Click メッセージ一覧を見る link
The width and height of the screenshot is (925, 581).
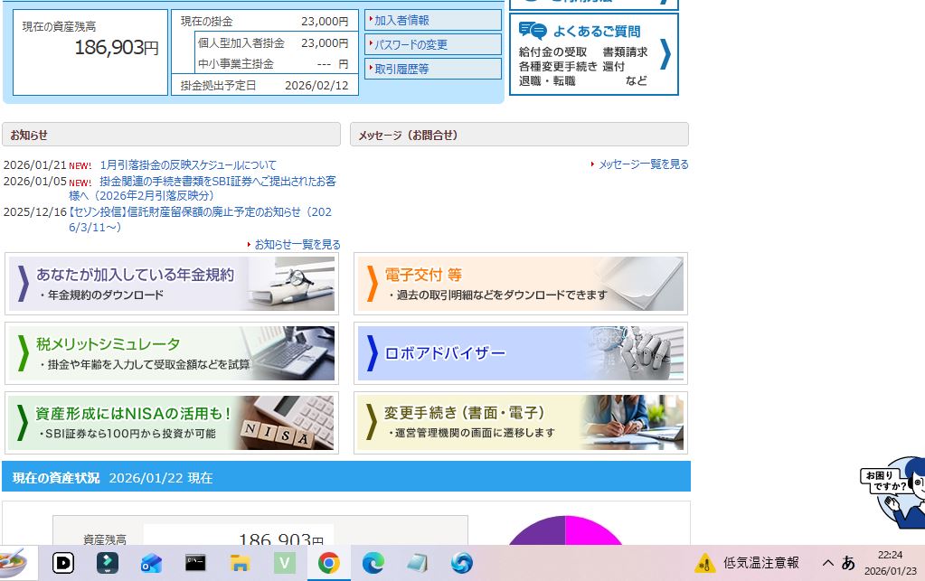[x=643, y=164]
